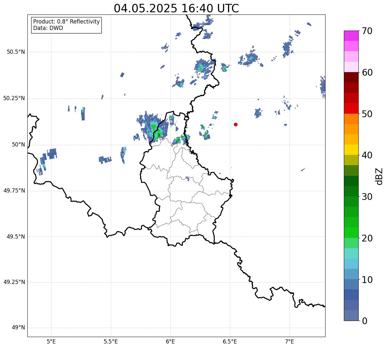387x348 pixels.
Task: Click the yellow colorbar swatch at 40
Action: coord(351,150)
